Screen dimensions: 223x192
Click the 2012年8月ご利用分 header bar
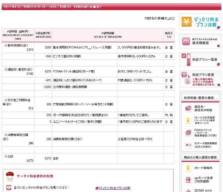click(x=111, y=7)
